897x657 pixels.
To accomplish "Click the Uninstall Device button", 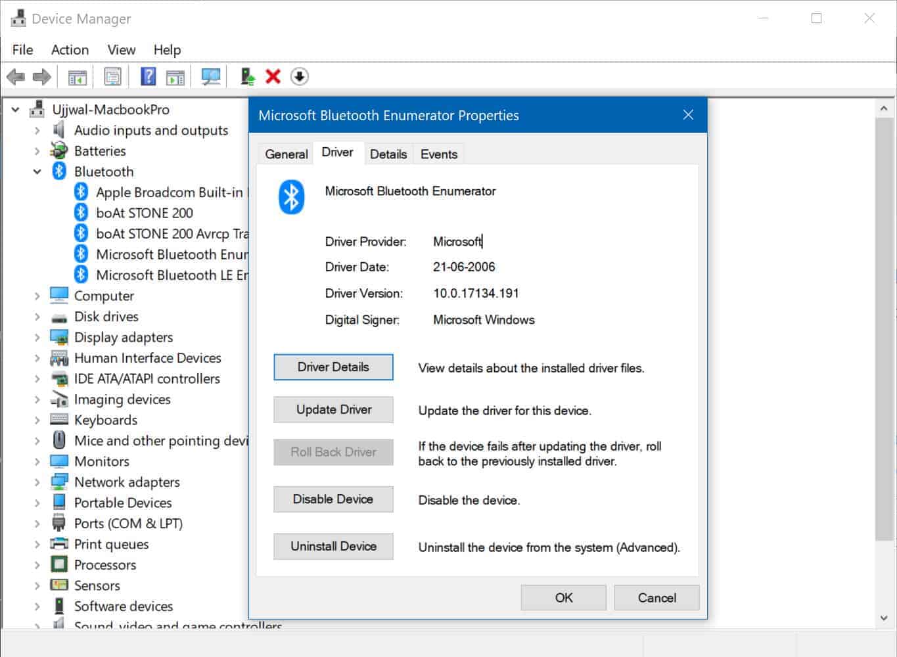I will pos(333,546).
